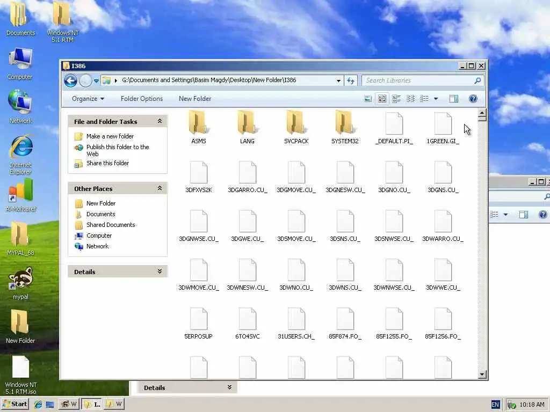Toggle the preview pane button
This screenshot has height=412, width=550.
click(453, 99)
